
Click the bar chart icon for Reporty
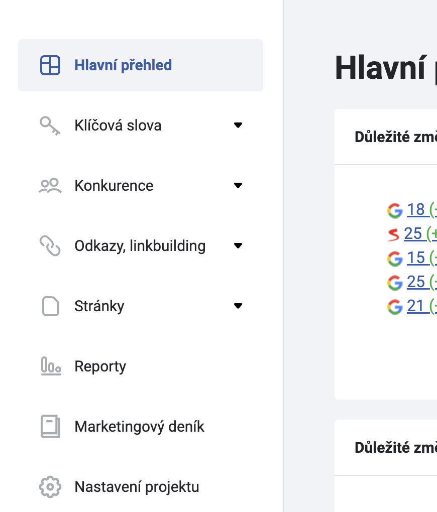[51, 366]
